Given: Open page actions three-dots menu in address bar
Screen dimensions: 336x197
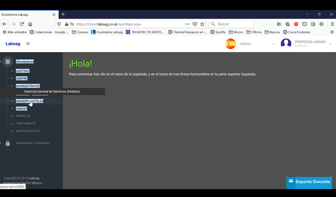Looking at the screenshot, I should click(187, 24).
